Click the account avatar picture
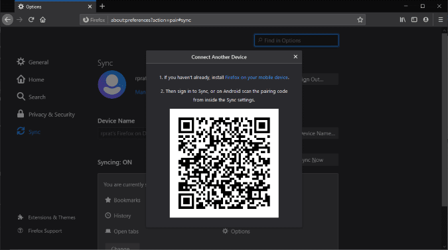448x250 pixels. [112, 84]
